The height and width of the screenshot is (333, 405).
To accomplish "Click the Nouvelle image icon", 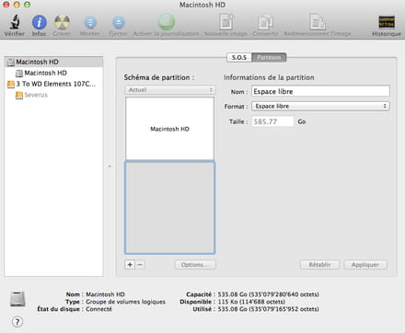I will pos(226,22).
